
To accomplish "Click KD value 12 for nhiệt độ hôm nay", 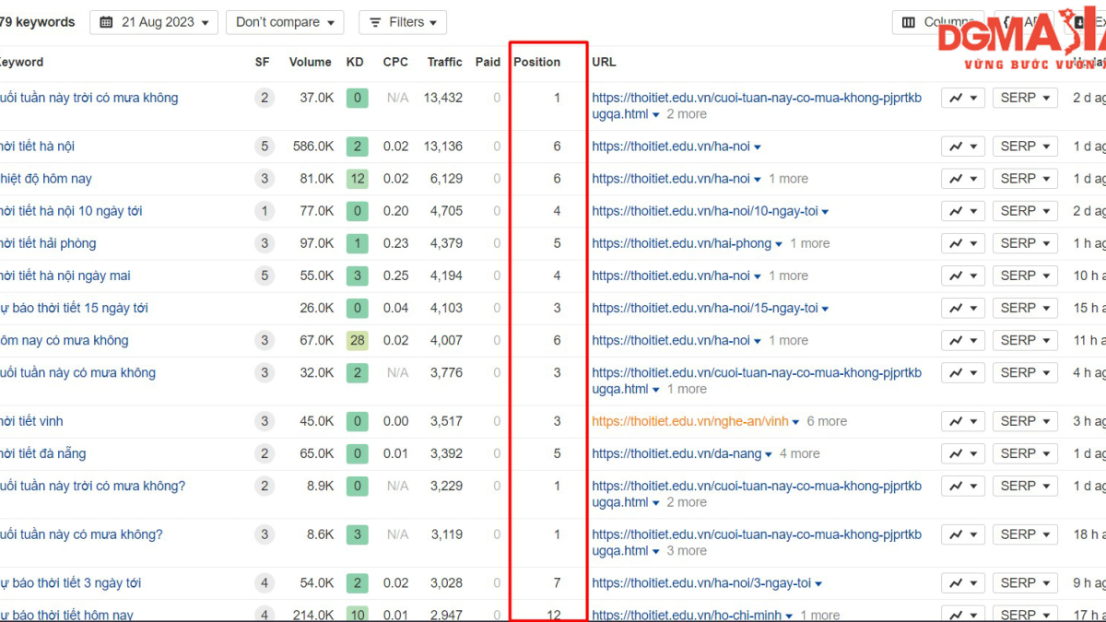I will point(357,179).
